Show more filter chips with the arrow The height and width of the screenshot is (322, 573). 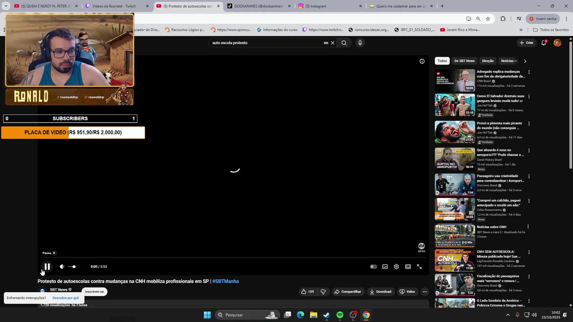click(525, 61)
